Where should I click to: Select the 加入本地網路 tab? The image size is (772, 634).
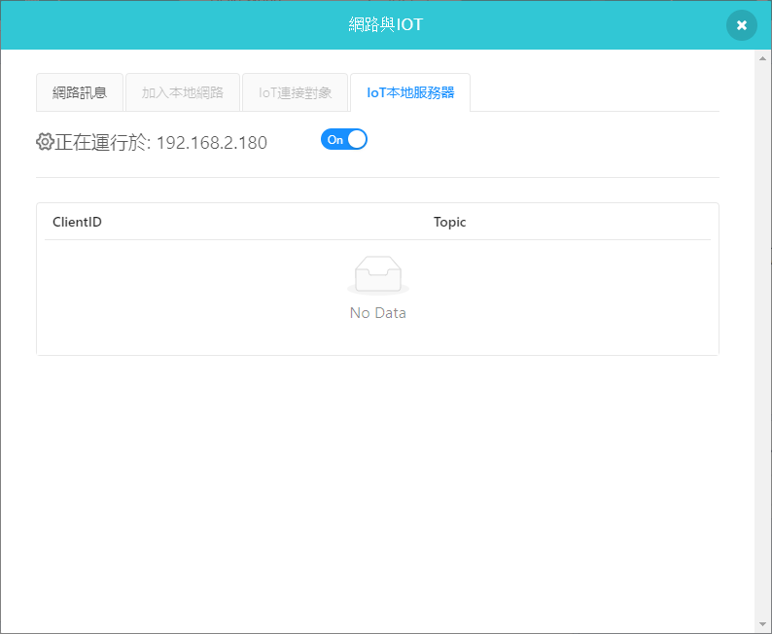tap(183, 93)
